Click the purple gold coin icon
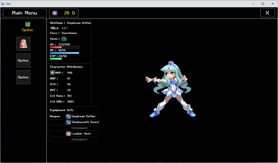This screenshot has height=163, width=278. click(x=55, y=13)
